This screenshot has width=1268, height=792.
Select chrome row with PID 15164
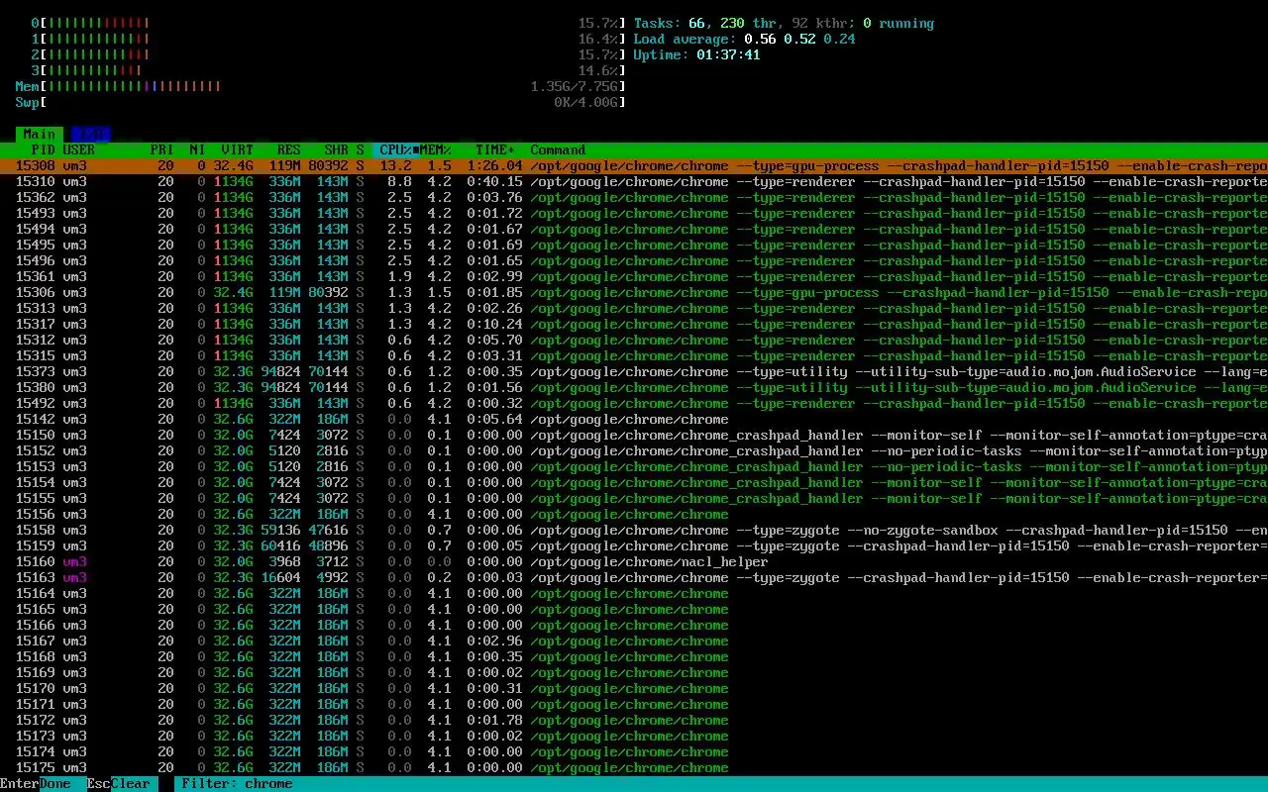[634, 593]
